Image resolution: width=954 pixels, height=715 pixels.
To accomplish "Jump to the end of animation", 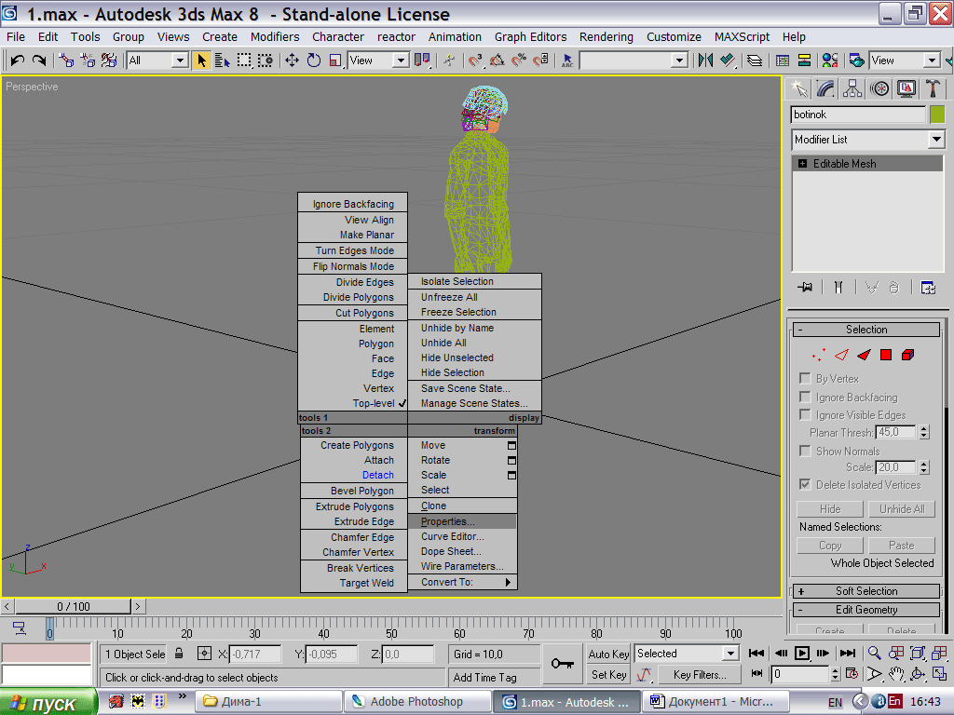I will [x=848, y=653].
